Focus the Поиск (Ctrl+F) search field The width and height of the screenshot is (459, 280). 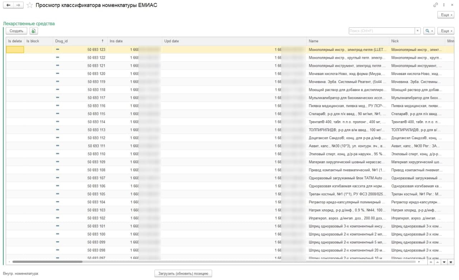point(382,31)
